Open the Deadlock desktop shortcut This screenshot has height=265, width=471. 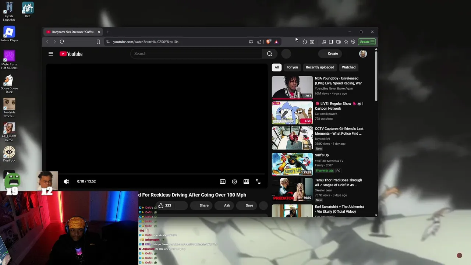(x=9, y=155)
